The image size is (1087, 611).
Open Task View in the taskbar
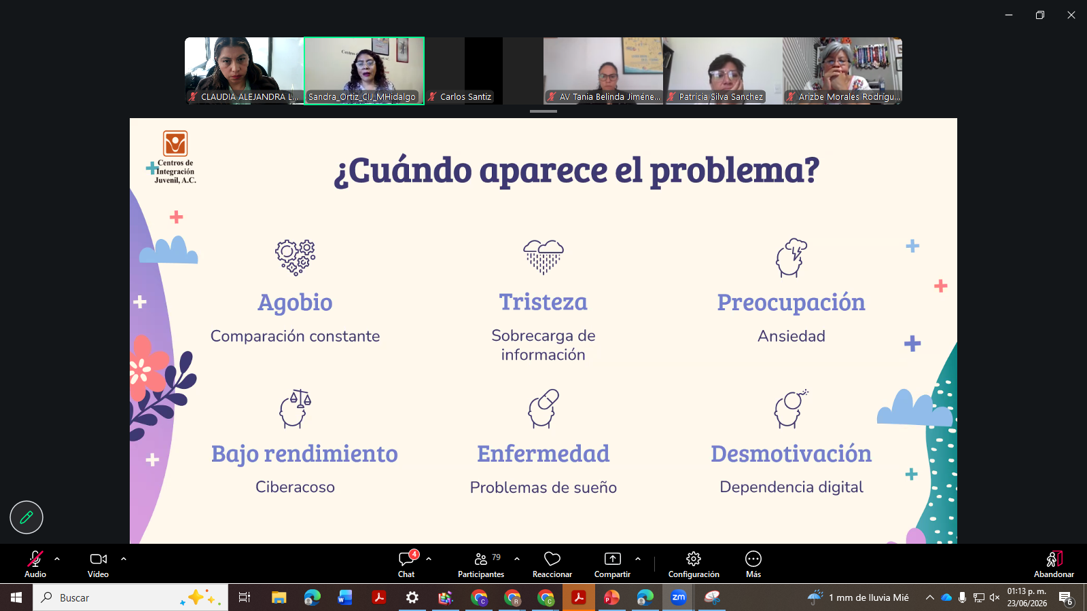click(x=245, y=597)
